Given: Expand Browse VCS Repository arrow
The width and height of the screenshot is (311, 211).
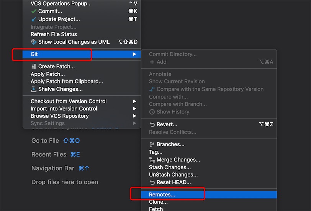Looking at the screenshot, I should click(x=134, y=116).
